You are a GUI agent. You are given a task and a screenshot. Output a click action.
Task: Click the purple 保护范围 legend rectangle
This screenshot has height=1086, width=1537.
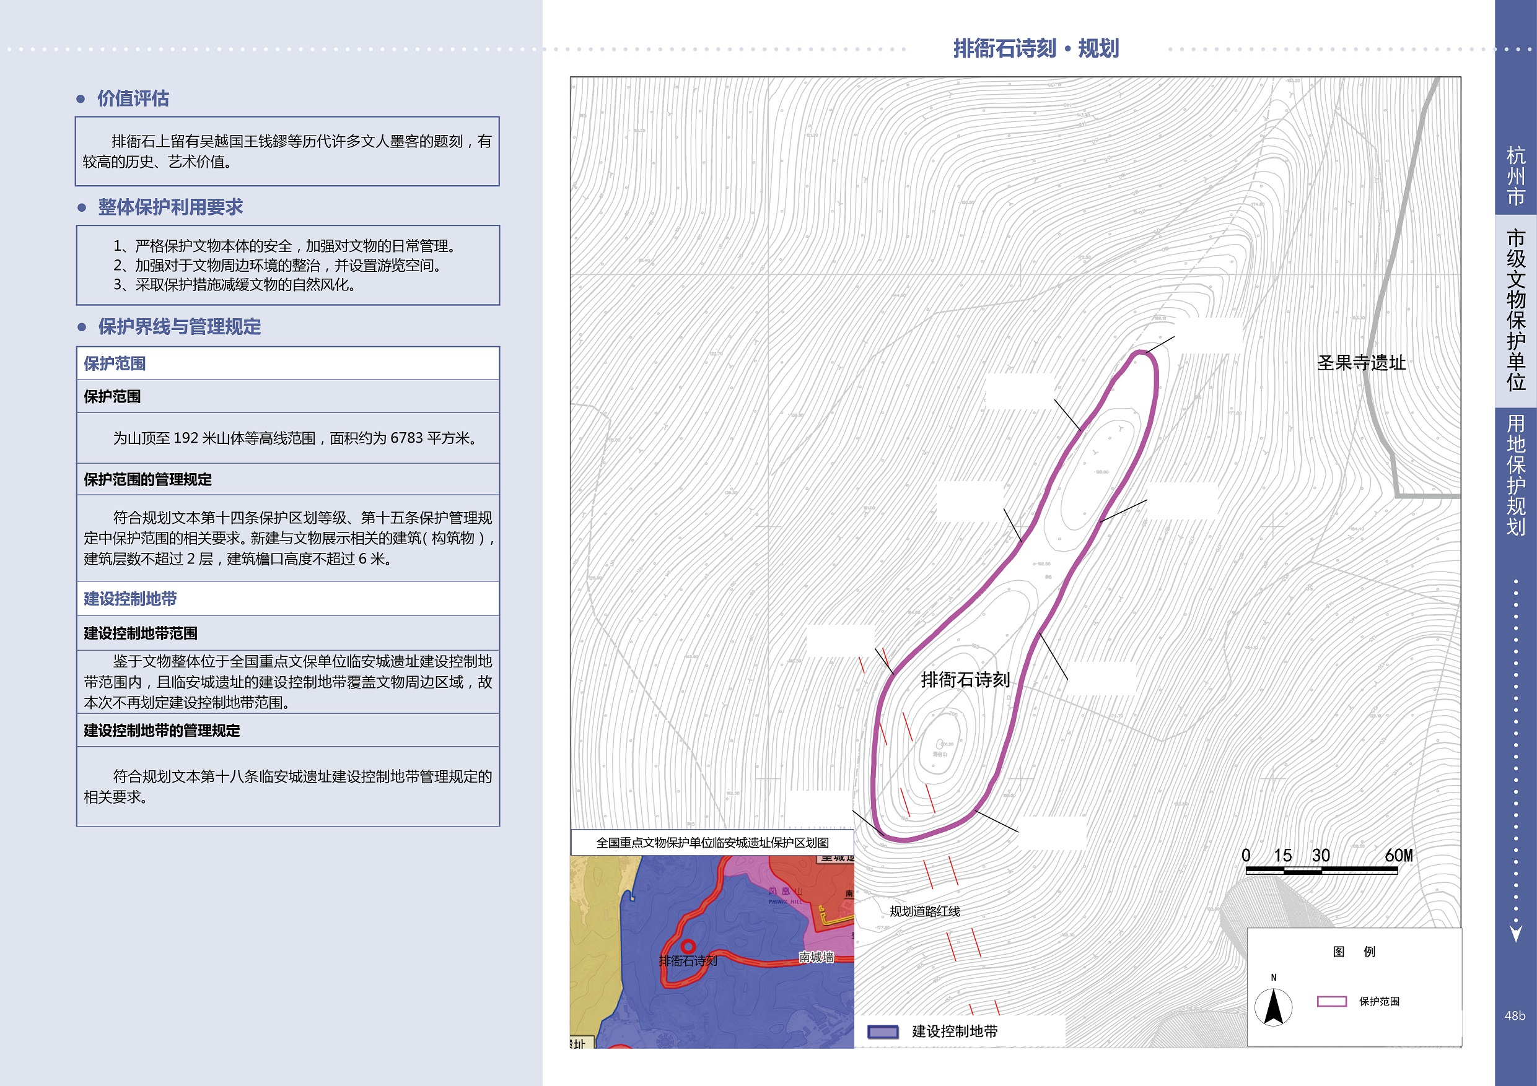click(x=1331, y=1001)
